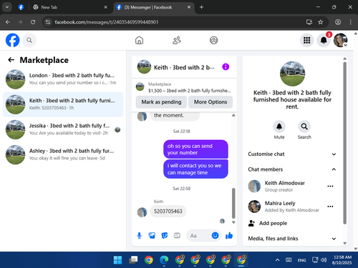Choose a sticker icon in composer

point(165,236)
